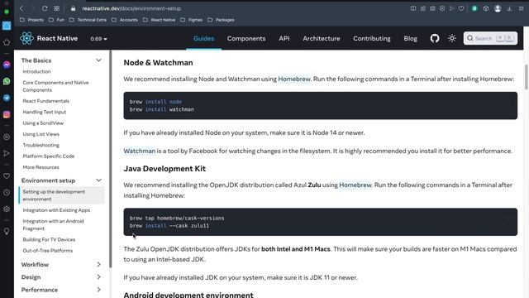This screenshot has height=298, width=529.
Task: Switch to the Components nav tab
Action: [x=246, y=39]
